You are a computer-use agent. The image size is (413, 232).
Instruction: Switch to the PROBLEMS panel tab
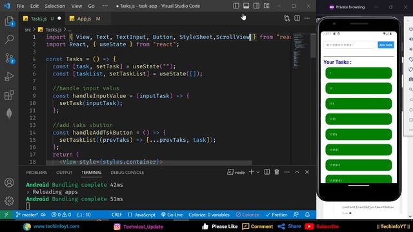[37, 173]
